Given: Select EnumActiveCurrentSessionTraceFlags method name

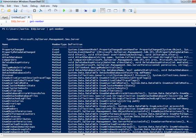Looking at the screenshot, I should coord(26,78).
